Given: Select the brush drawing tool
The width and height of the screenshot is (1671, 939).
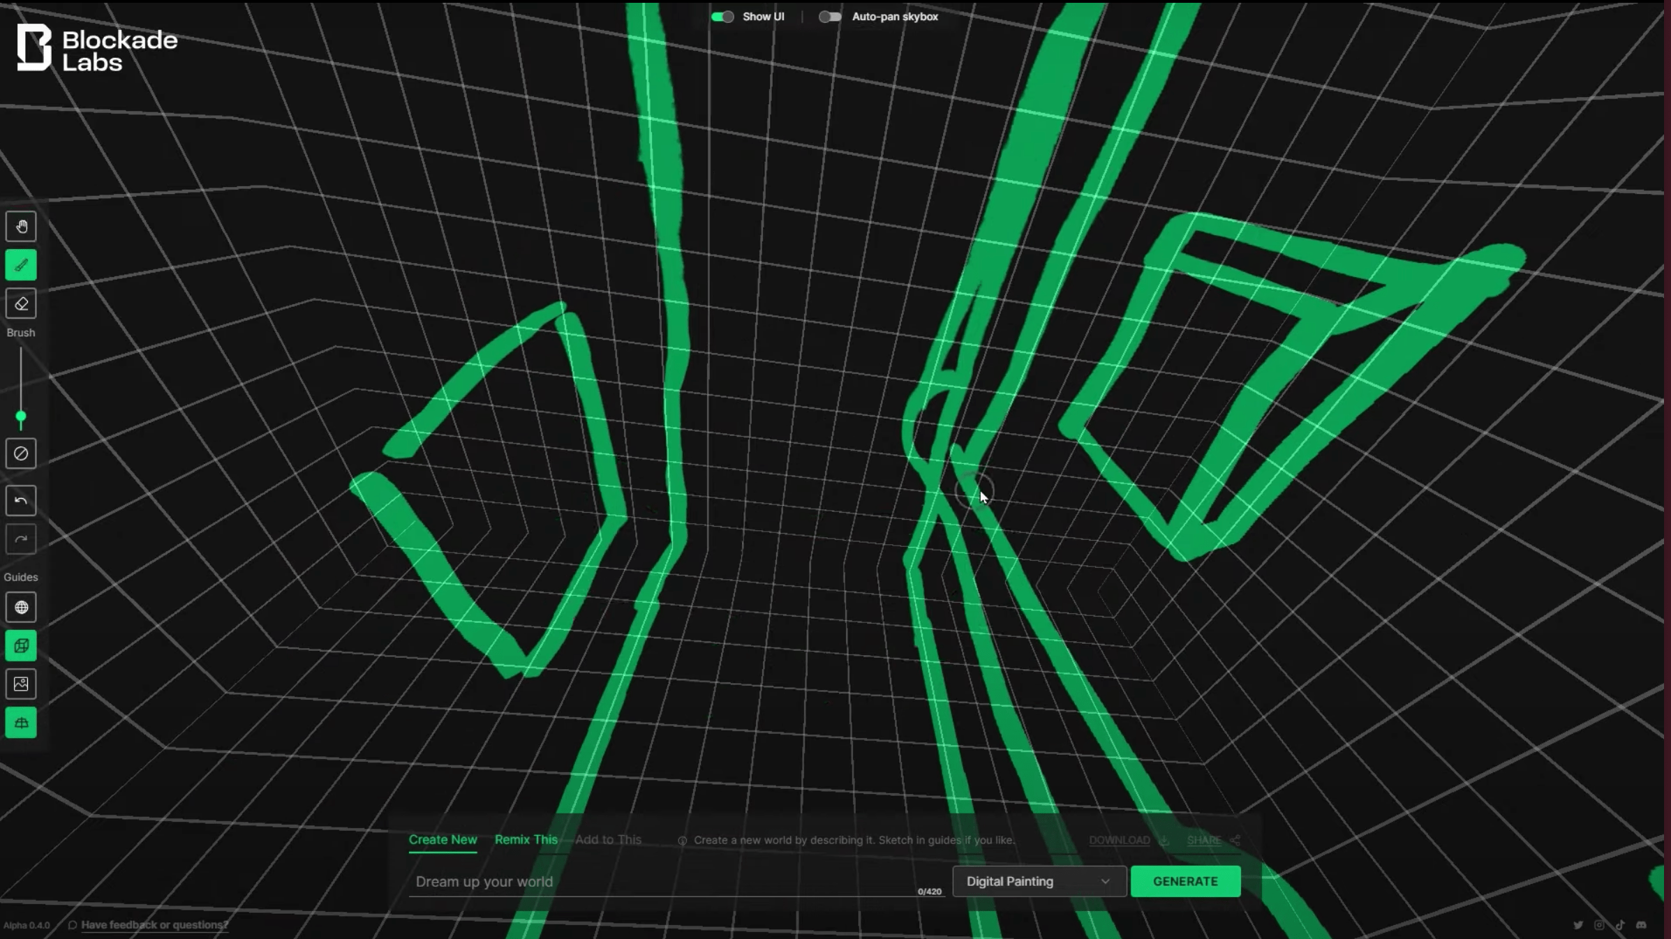Looking at the screenshot, I should point(21,265).
